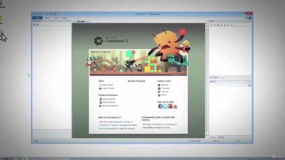Click Browse examples link
This screenshot has height=160, width=285.
110,106
